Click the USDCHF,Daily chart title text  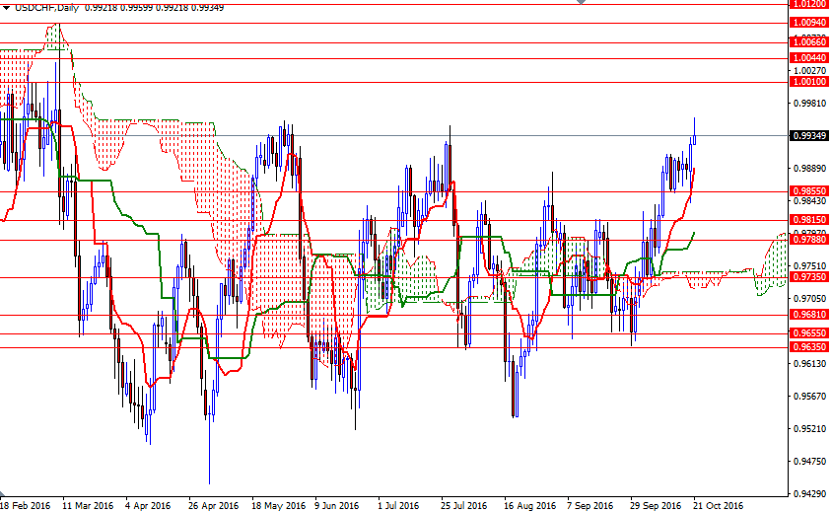(46, 8)
